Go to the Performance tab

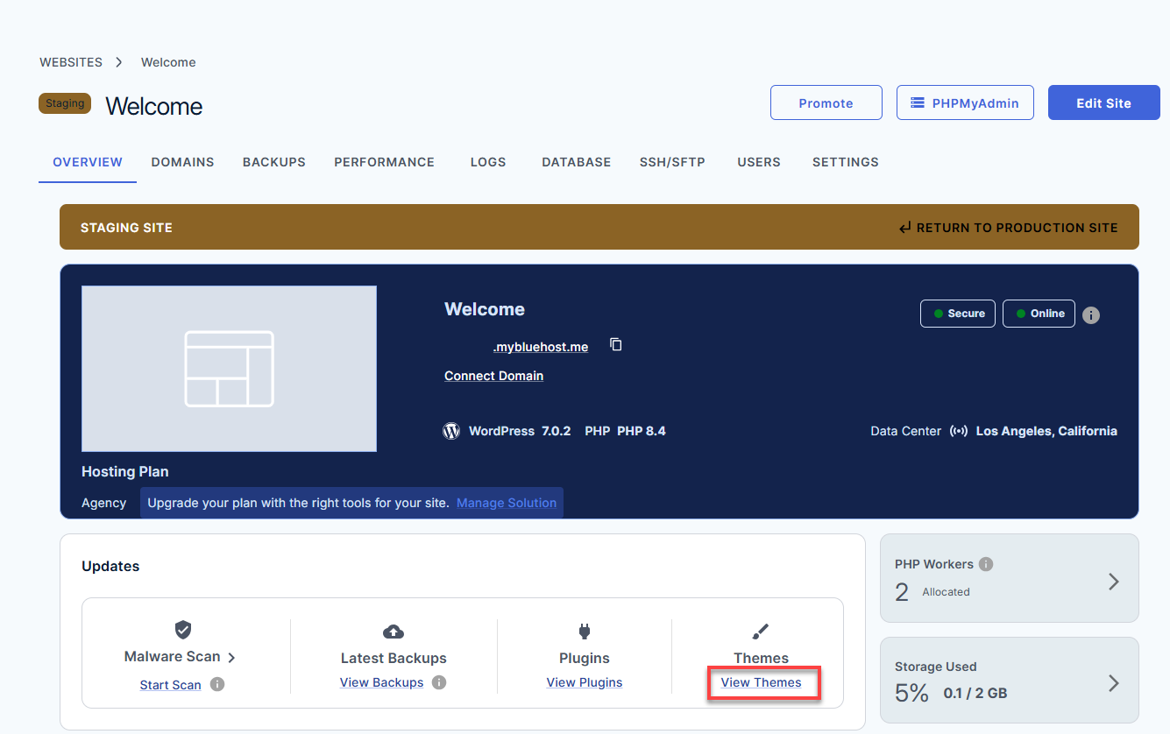[x=384, y=162]
